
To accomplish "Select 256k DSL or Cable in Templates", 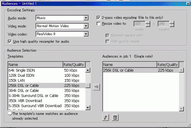I will coord(47,85).
